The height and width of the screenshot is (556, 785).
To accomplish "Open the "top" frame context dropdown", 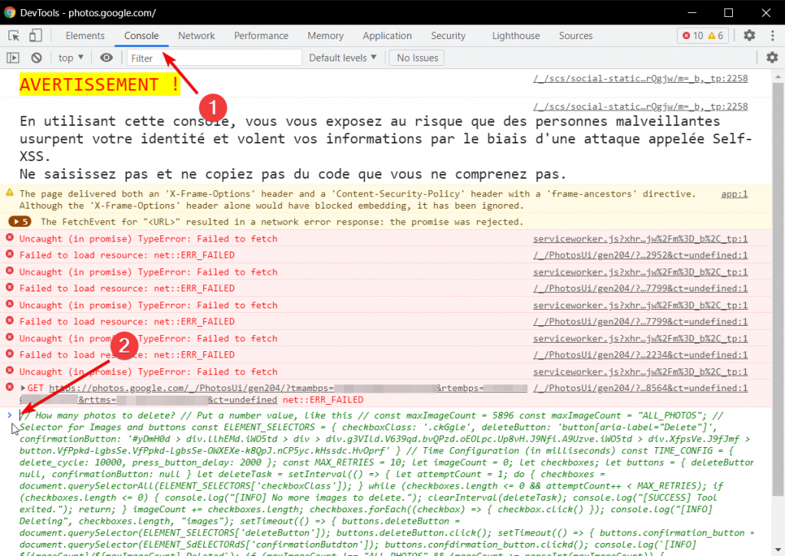I will click(x=70, y=58).
